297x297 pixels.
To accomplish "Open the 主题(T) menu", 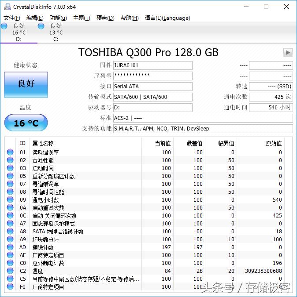I will tap(82, 18).
